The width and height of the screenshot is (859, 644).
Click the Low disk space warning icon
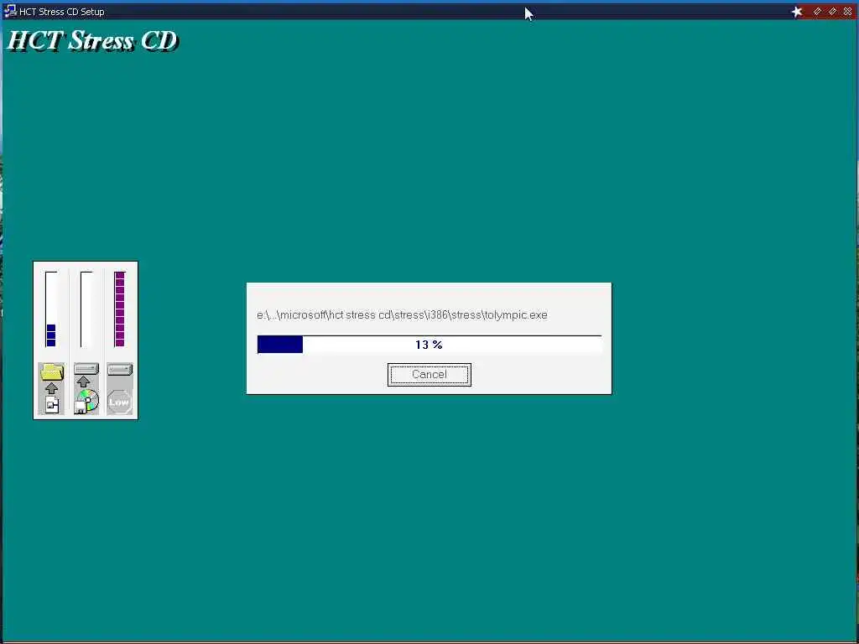pos(119,402)
